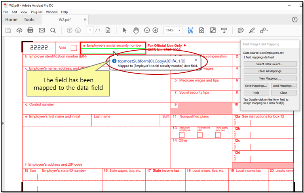Tick the Third-party sick pay checkbox
The width and height of the screenshot is (304, 193).
coord(218,135)
